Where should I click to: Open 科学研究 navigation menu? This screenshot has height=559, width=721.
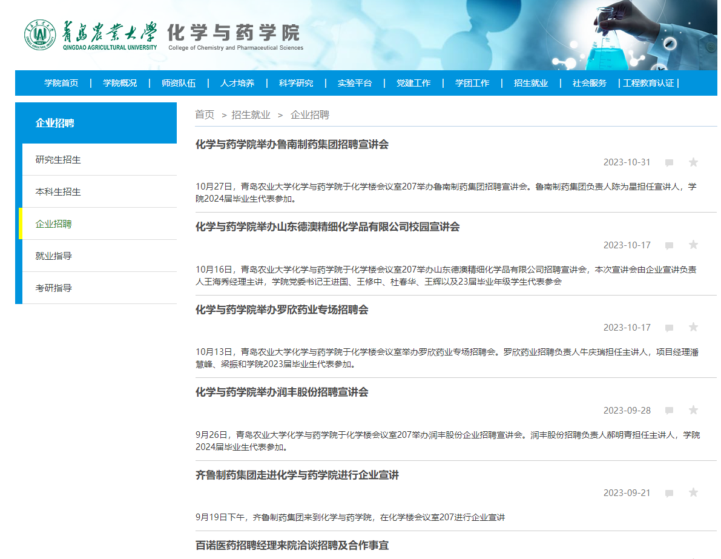[296, 83]
